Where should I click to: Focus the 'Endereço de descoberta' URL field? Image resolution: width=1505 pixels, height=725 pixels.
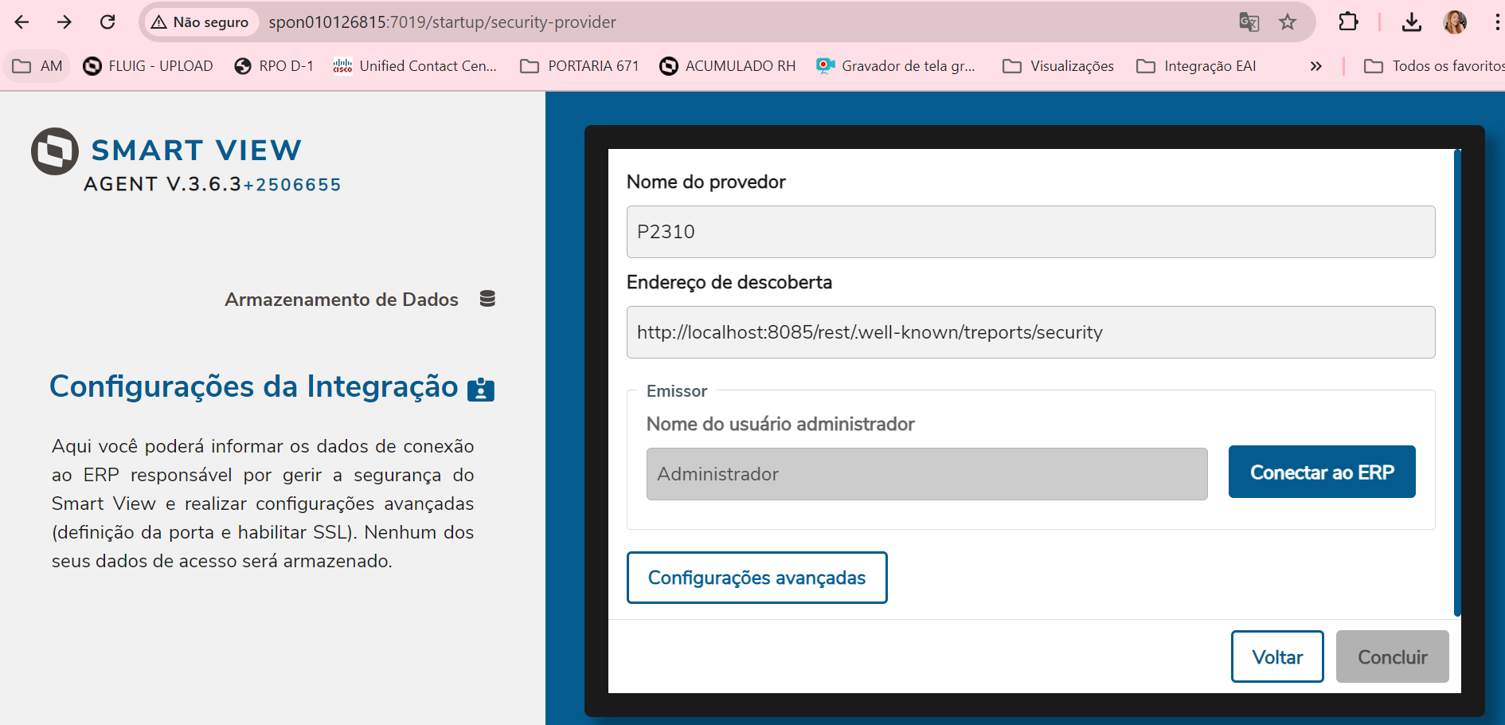tap(1030, 332)
